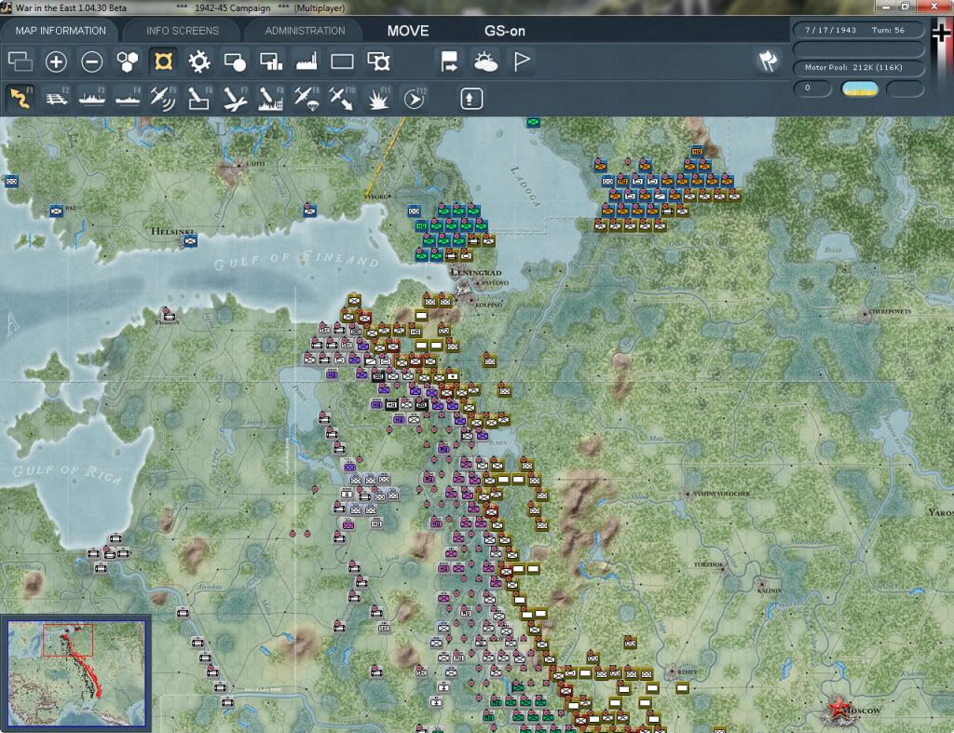Click the rectangle-with-circle map toolbar icon
The image size is (954, 733).
point(235,61)
